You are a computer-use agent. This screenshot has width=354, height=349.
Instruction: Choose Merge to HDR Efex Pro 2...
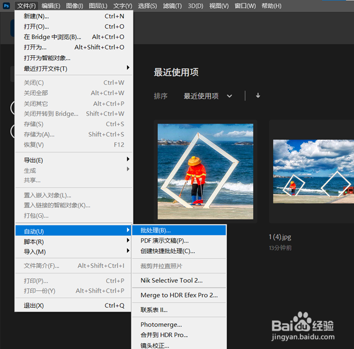179,295
